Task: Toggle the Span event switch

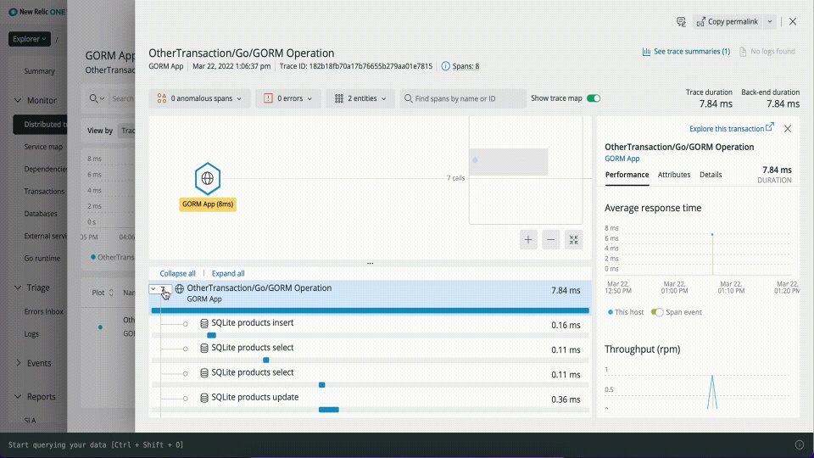Action: 657,312
